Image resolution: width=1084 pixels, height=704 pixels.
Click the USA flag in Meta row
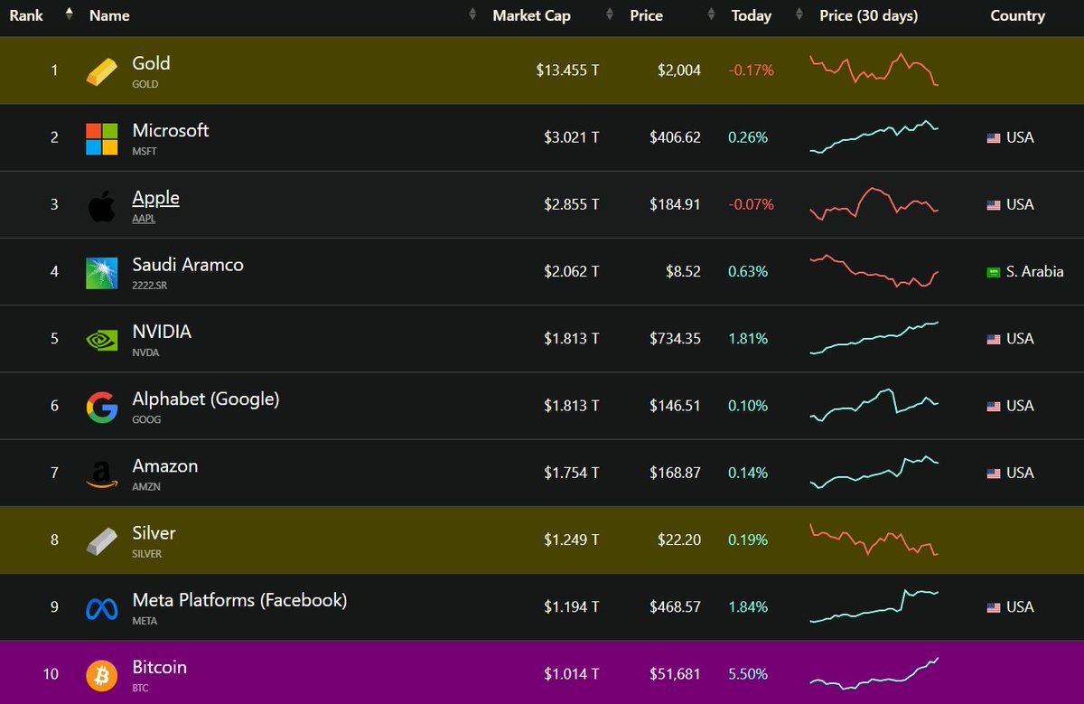click(x=993, y=607)
